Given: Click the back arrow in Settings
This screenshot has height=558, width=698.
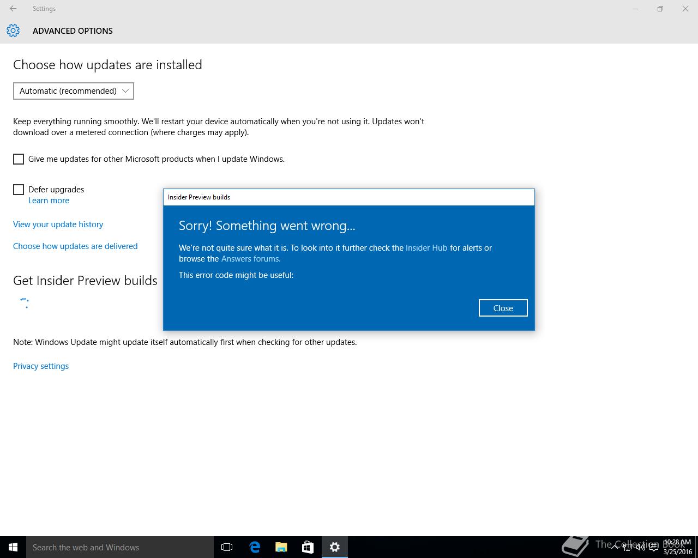Looking at the screenshot, I should [x=13, y=9].
